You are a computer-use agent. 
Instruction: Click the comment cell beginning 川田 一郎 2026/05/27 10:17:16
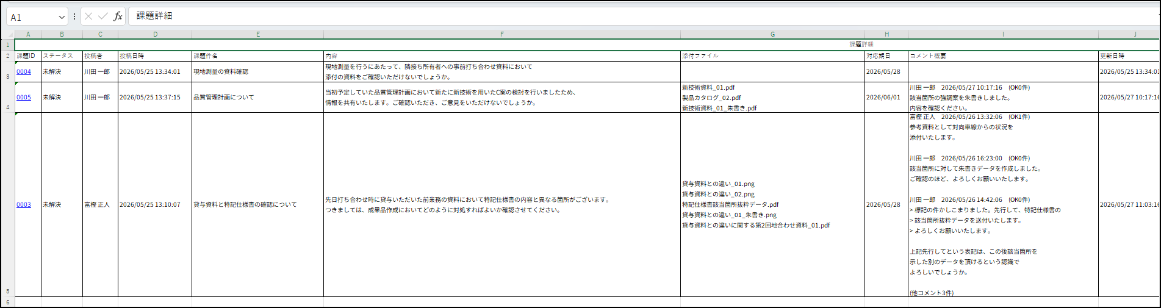pos(1004,98)
